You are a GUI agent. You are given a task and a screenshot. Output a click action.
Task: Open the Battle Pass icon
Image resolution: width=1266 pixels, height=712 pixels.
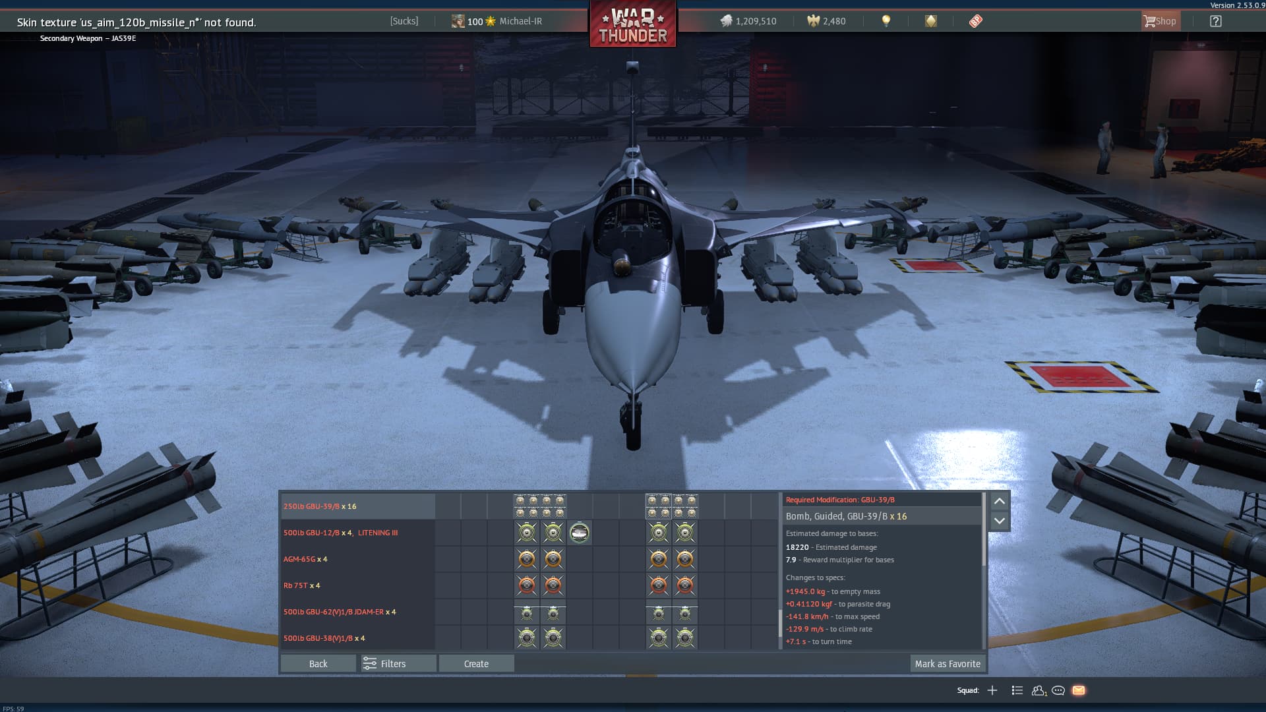(975, 21)
